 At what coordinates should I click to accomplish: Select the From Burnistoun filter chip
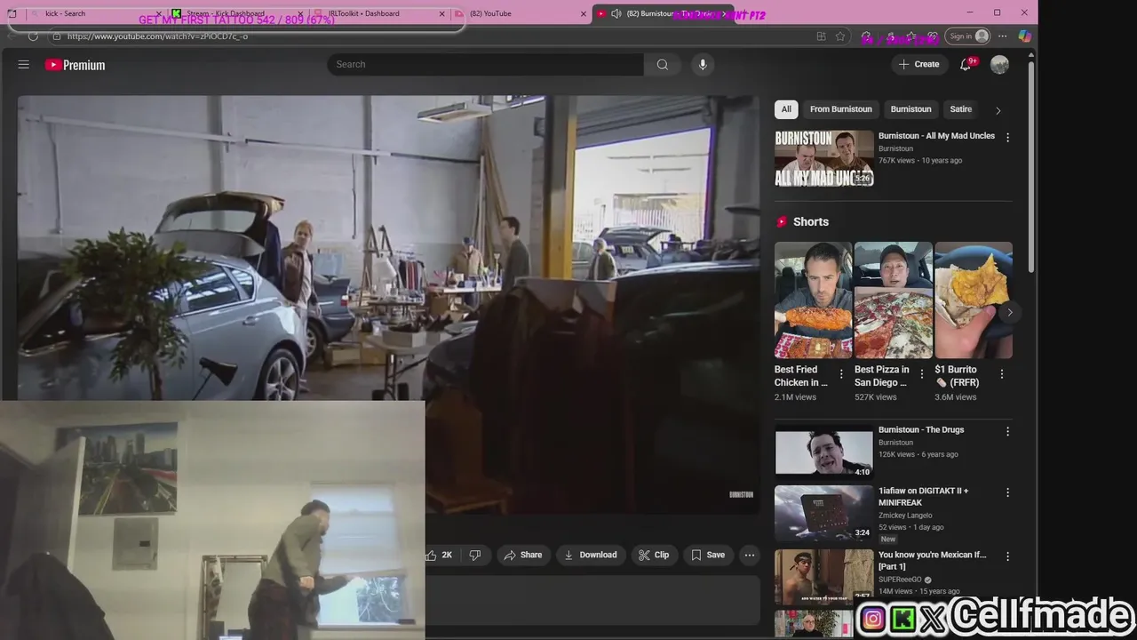tap(840, 109)
